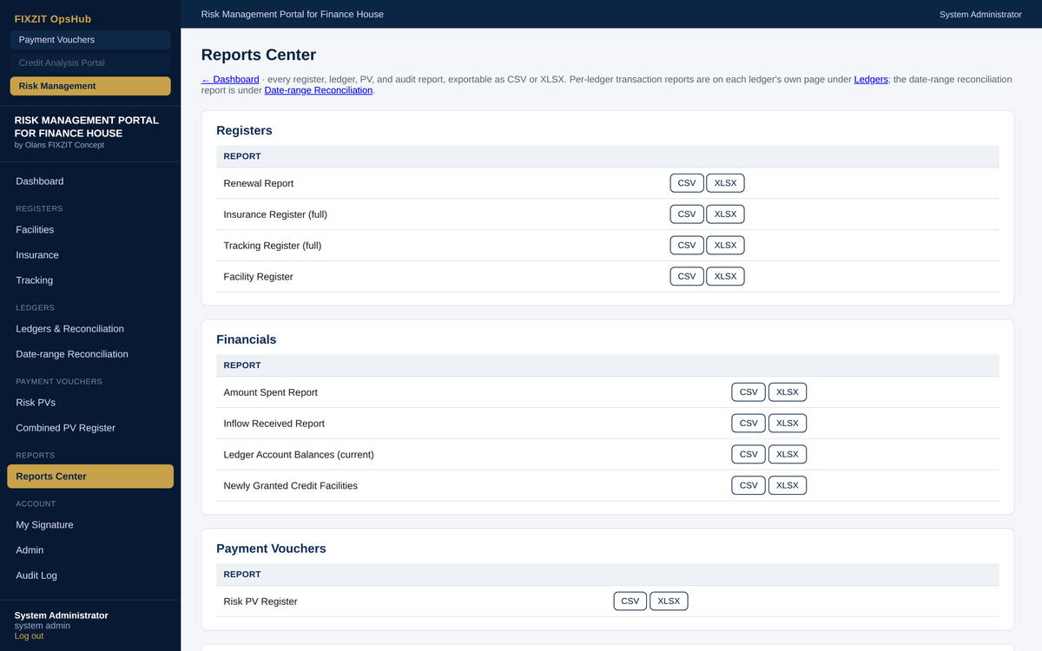Open Credit Analysis Portal module
The image size is (1042, 651).
tap(90, 62)
